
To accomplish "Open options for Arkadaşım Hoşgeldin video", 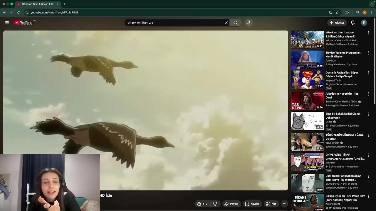I will click(x=368, y=94).
